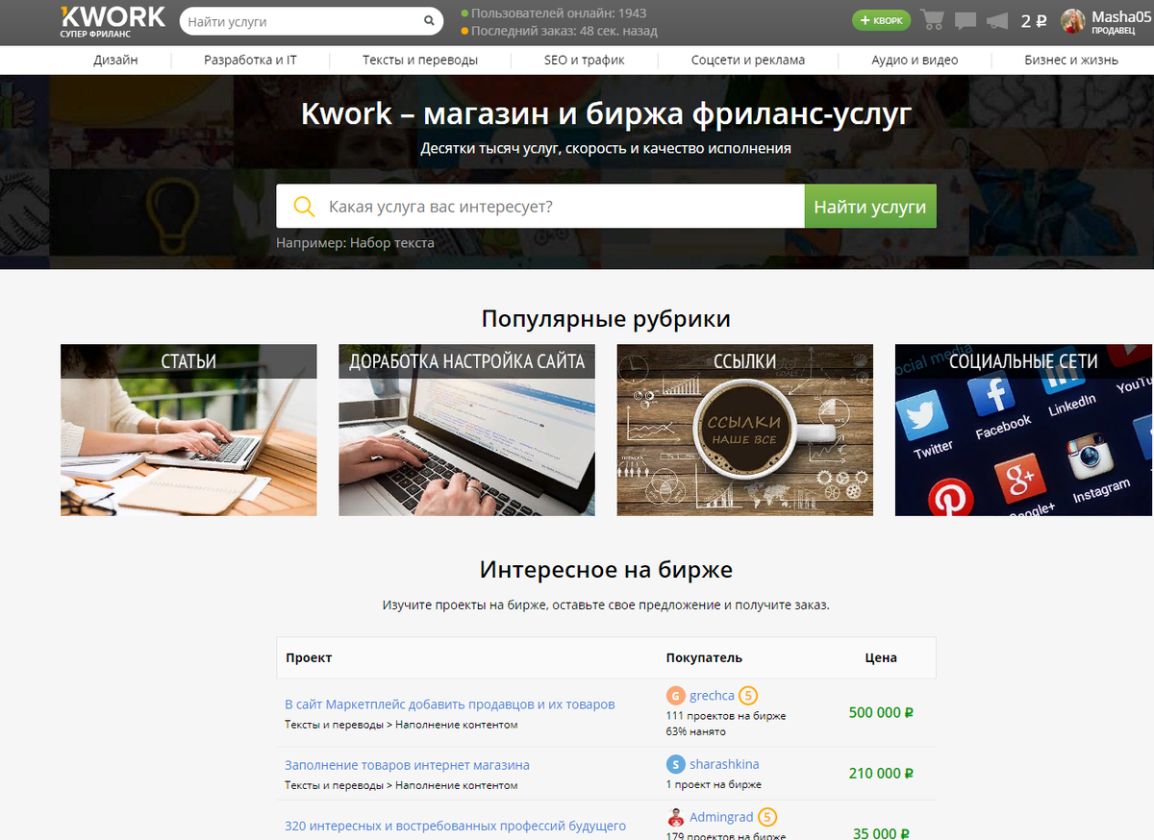
Task: Click the 210 000 ₽ price
Action: click(881, 773)
